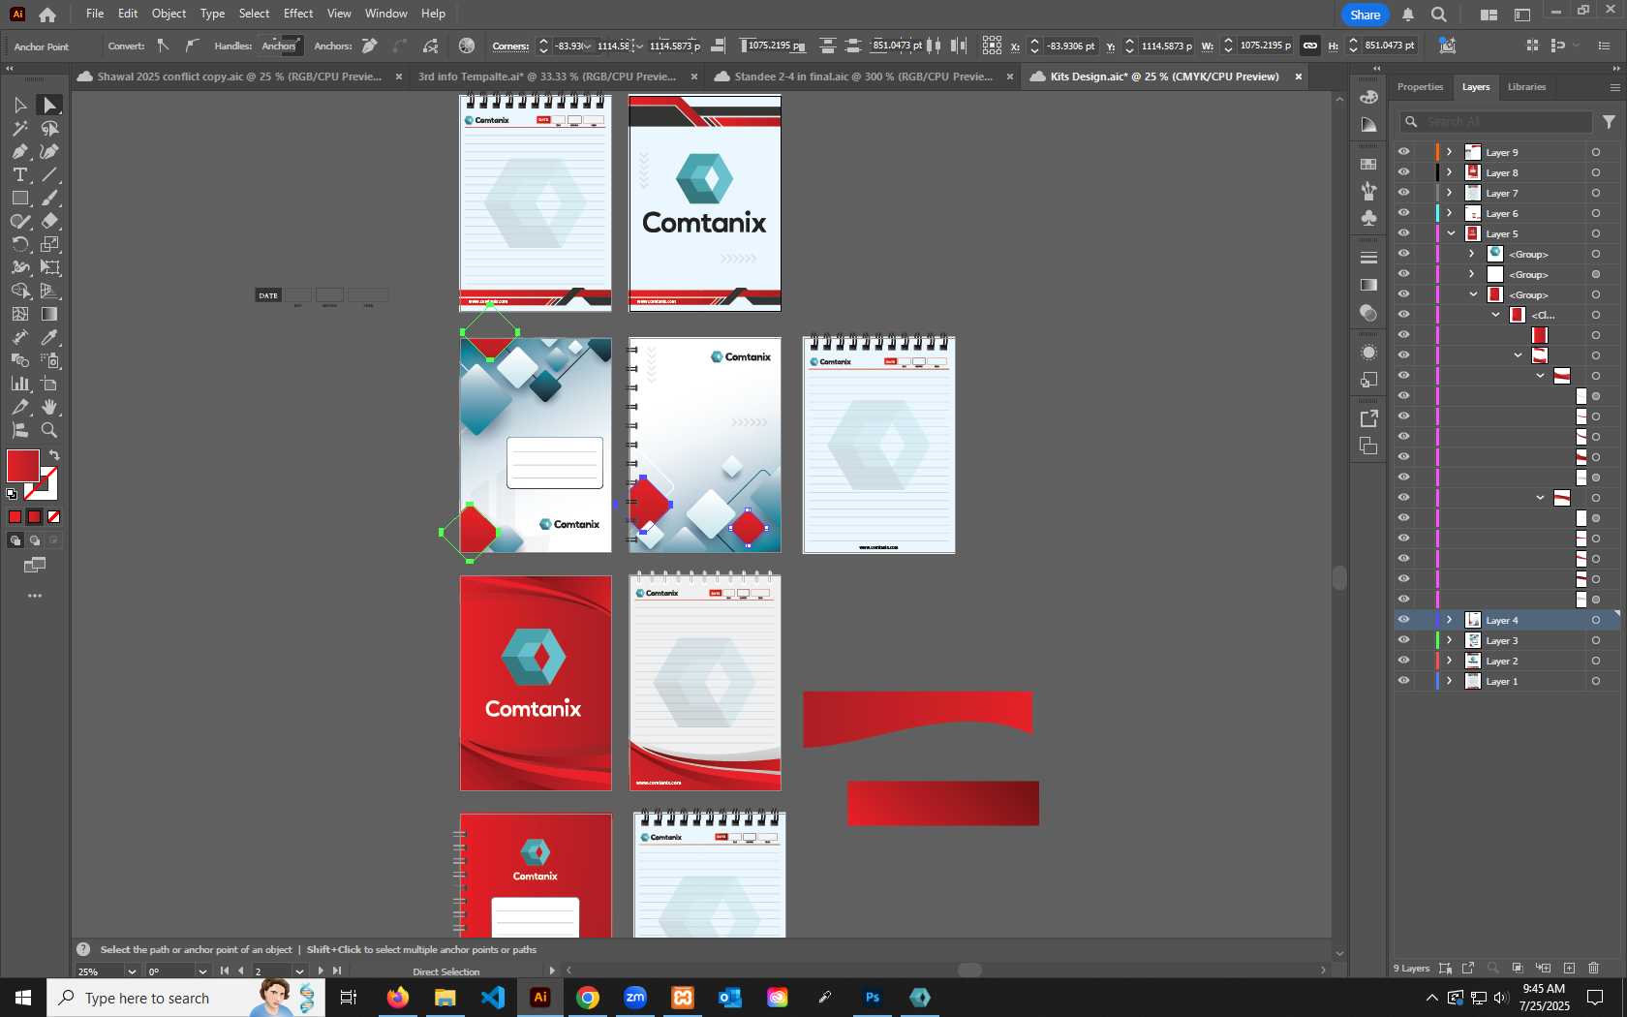Go to first artboard arrow
The width and height of the screenshot is (1627, 1017).
225,971
